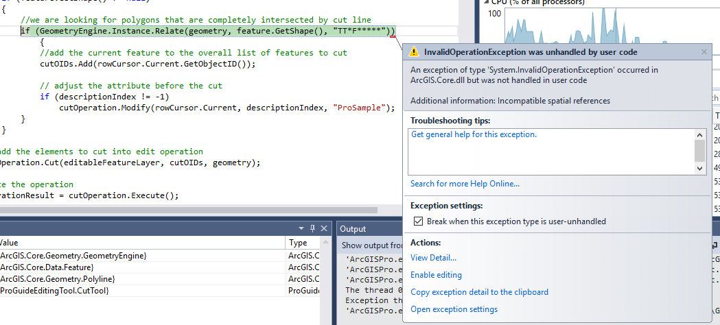Viewport: 720px width, 325px height.
Task: Open 'Search for more Help Online...' link
Action: [x=465, y=184]
